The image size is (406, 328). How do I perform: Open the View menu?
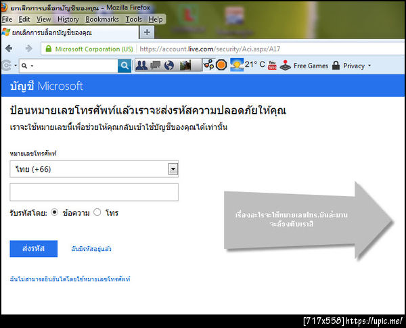[43, 20]
